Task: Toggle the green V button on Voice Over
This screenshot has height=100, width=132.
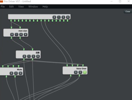Action: [x=85, y=72]
